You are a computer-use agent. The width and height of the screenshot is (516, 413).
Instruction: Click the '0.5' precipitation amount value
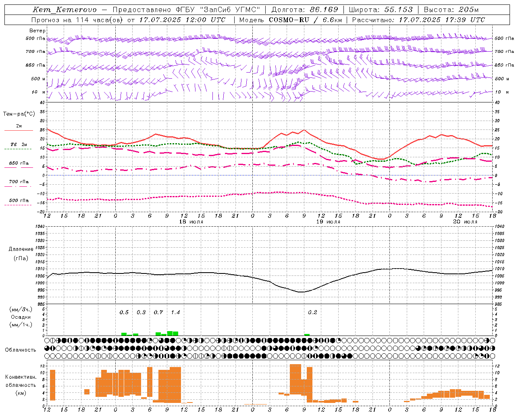(x=124, y=313)
